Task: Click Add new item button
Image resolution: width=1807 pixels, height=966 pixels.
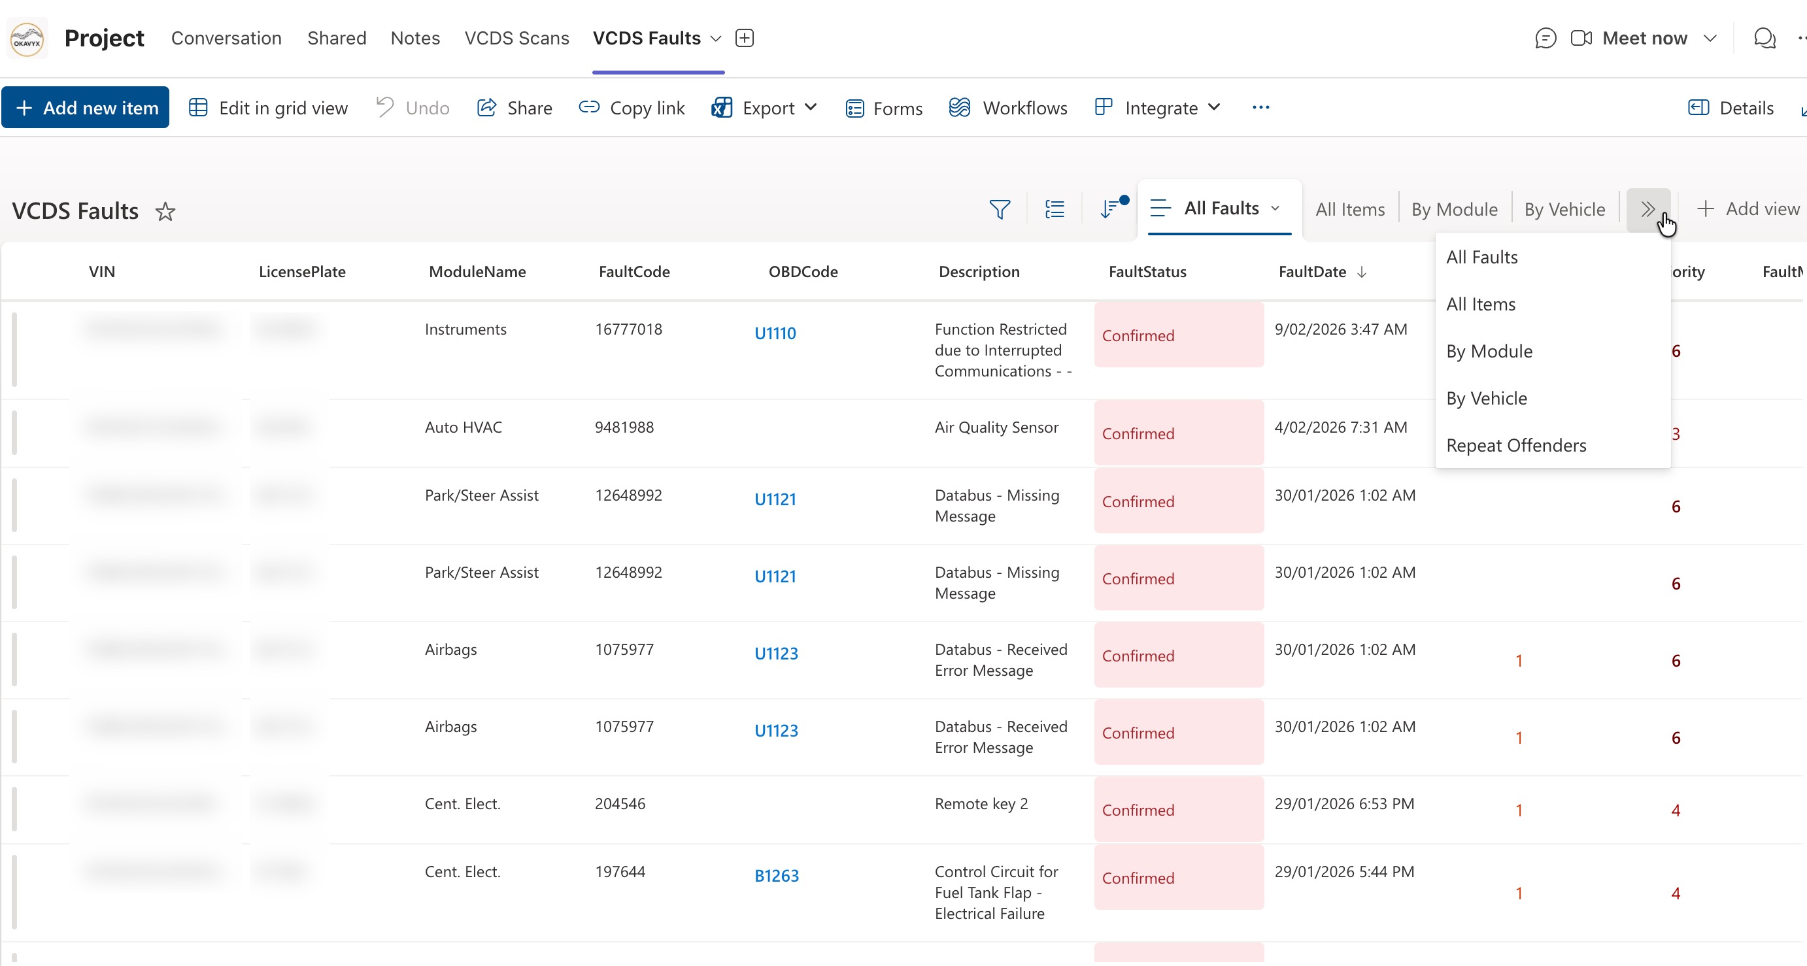Action: tap(86, 108)
